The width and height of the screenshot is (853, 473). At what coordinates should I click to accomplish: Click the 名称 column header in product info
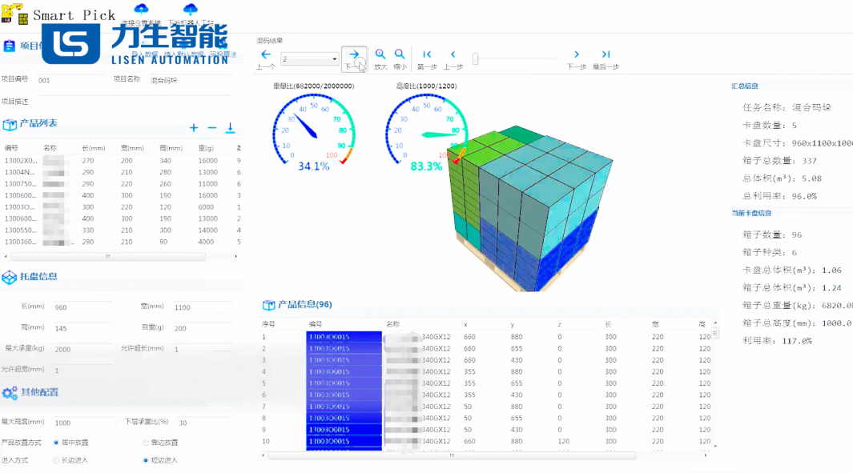coord(392,324)
